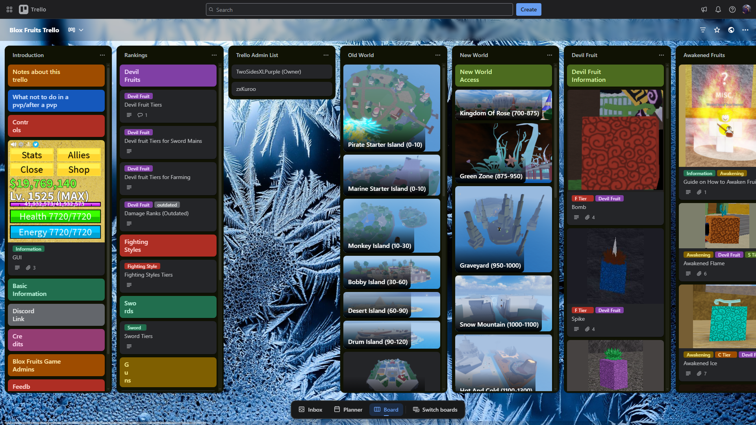756x425 pixels.
Task: Open the board visibility globe icon
Action: tap(731, 30)
